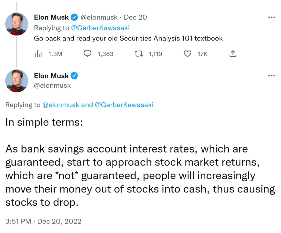This screenshot has height=233, width=281.
Task: Open the Dec 20 date link
Action: [x=135, y=17]
